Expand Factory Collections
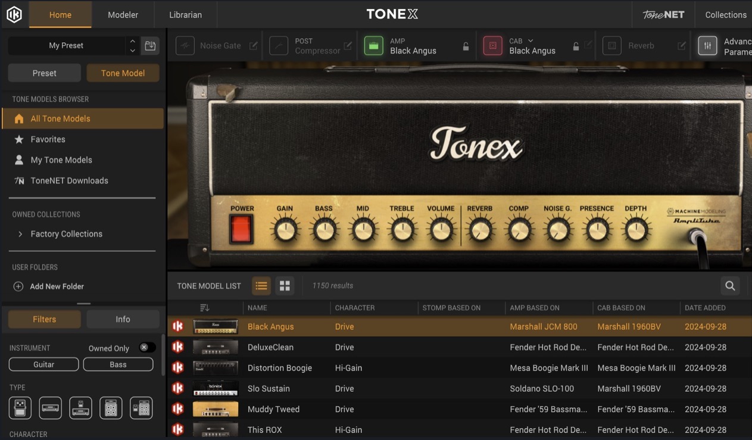This screenshot has width=752, height=440. (x=20, y=234)
